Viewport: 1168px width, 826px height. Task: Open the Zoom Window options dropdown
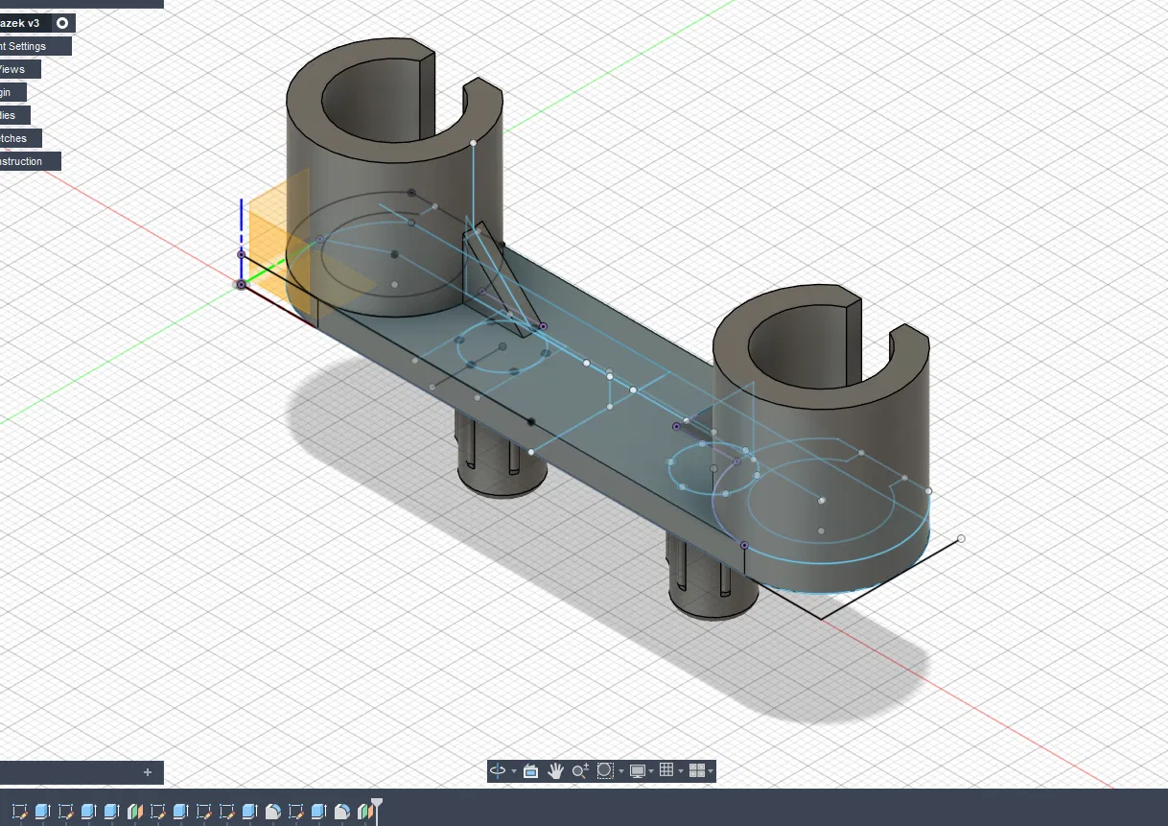coord(621,771)
